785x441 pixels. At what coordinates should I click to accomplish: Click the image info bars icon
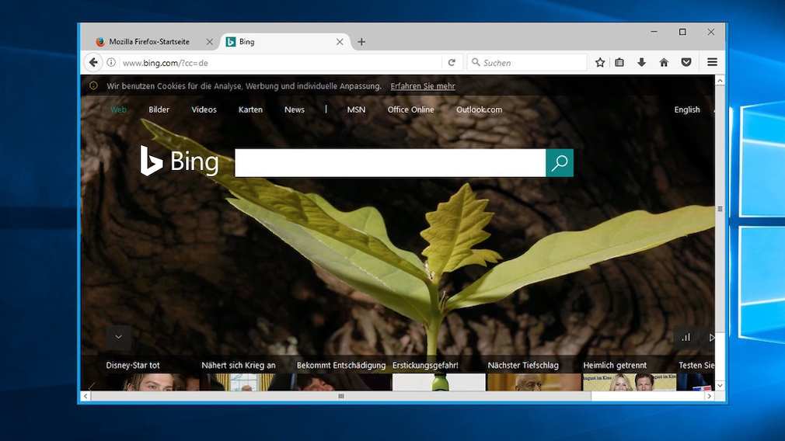click(x=686, y=338)
